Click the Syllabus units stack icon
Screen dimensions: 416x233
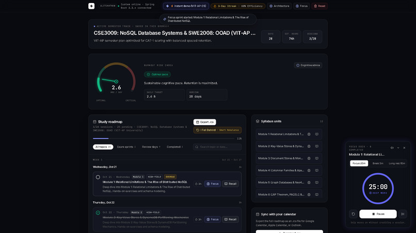tap(258, 121)
